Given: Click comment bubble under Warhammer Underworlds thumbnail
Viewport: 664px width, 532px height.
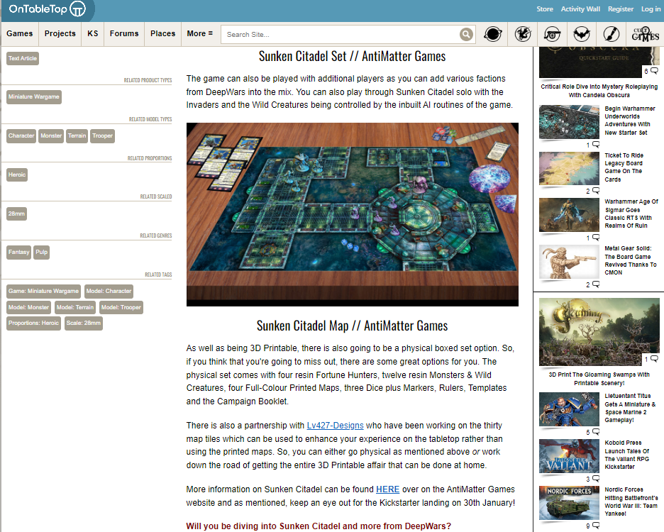Looking at the screenshot, I should click(596, 145).
